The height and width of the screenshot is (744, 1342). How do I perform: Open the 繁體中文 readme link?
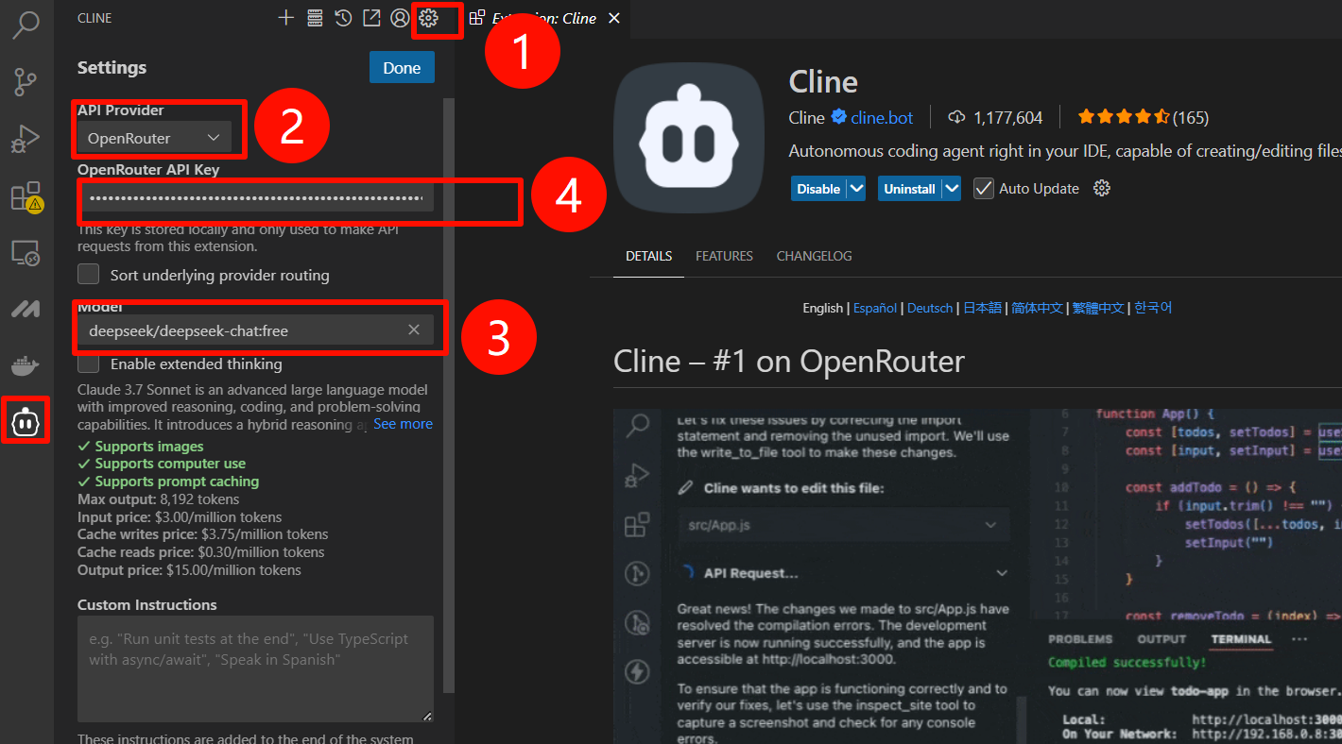1098,308
